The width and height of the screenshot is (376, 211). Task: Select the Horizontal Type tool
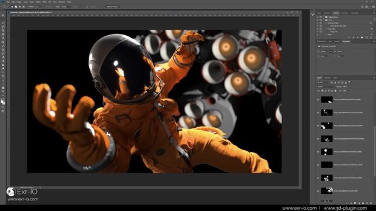coord(3,76)
